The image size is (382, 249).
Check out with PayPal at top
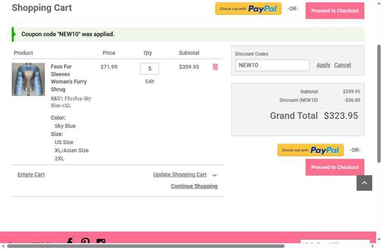pyautogui.click(x=248, y=9)
